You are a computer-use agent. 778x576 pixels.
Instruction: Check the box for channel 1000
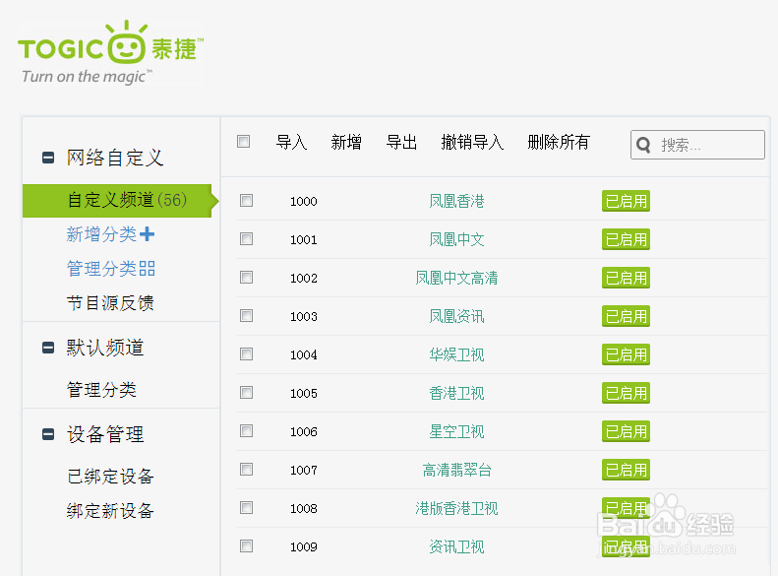click(246, 201)
